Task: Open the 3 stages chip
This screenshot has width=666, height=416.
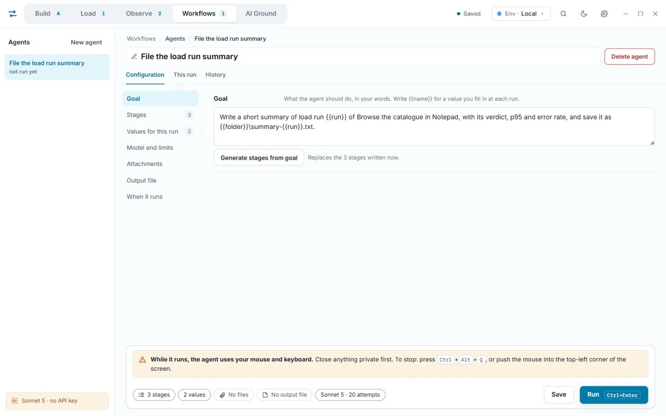Action: (x=154, y=395)
